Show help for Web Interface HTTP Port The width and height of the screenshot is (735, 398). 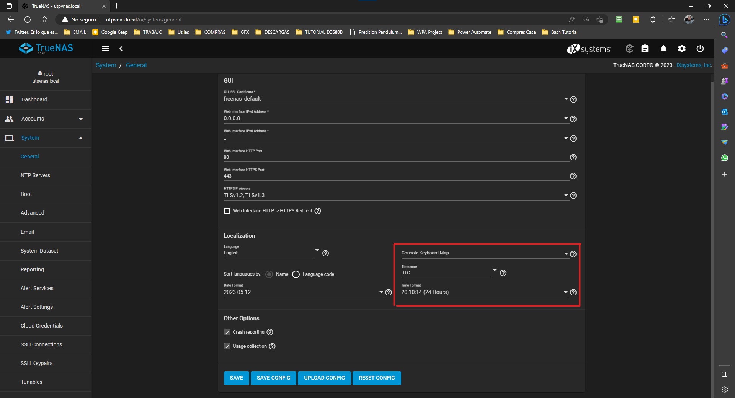coord(573,157)
